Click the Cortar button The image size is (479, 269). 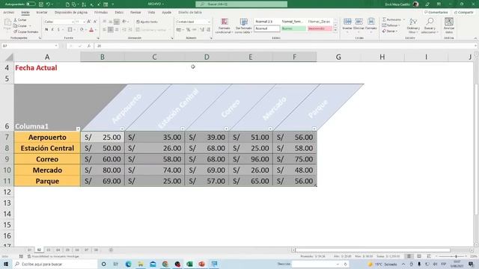[x=20, y=20]
